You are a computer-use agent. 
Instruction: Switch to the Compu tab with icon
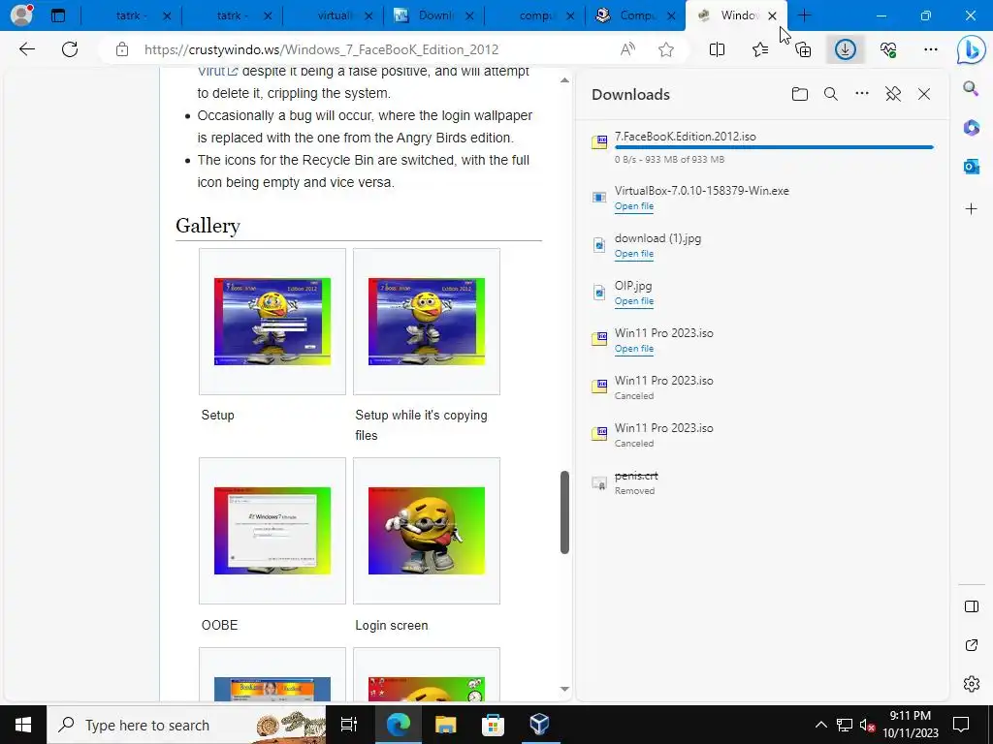pos(635,15)
